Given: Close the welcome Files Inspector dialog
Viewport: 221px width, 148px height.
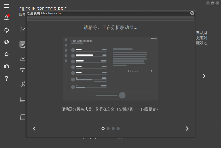Looking at the screenshot, I should pos(192,13).
